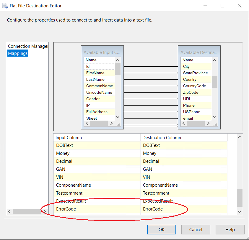249x240 pixels.
Task: Click resize grip of Available Input Columns box
Action: (x=118, y=124)
